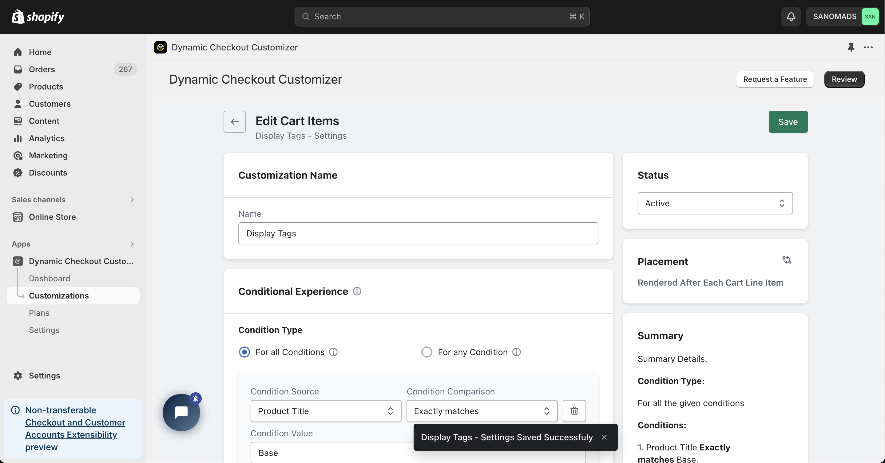The image size is (885, 463).
Task: Open the store Settings with the gear icon
Action: [x=73, y=375]
